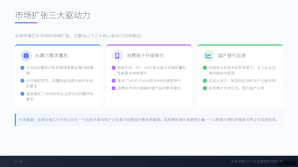Click blue checkmark beside 直接催生了对HBM

point(22,94)
